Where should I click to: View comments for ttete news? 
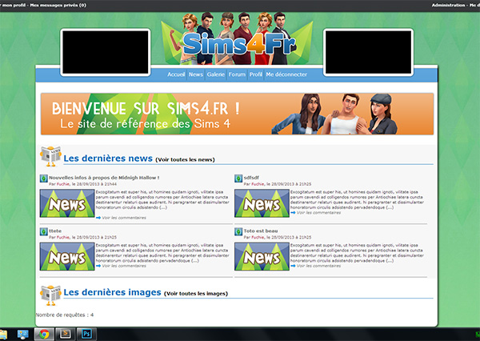[124, 266]
